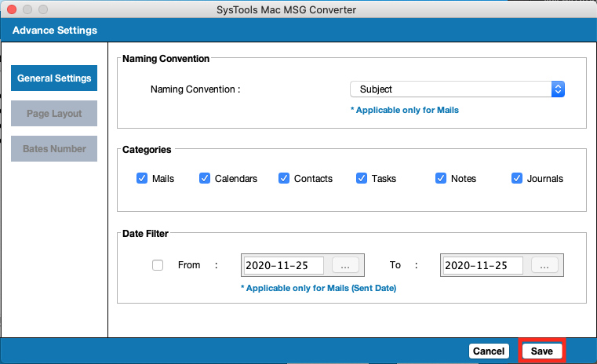Disable the Notes category checkbox
Screen dimensions: 597x364
point(441,178)
